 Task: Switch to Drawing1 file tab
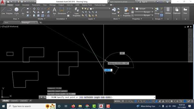pos(26,22)
